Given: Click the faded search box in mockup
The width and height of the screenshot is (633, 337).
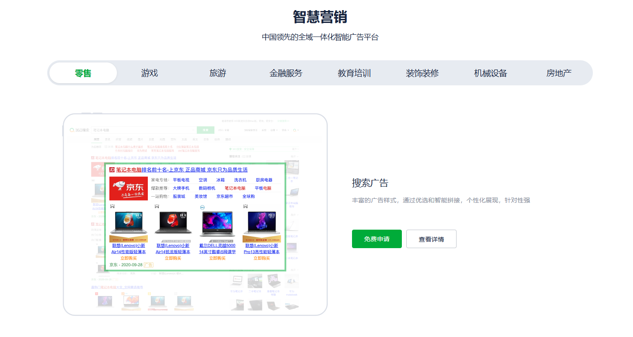Looking at the screenshot, I should [x=143, y=130].
